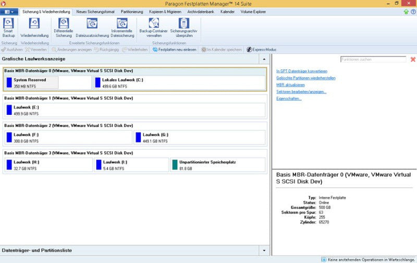
Task: Switch to Sicherung & Wiederherstellung tab
Action: point(46,11)
